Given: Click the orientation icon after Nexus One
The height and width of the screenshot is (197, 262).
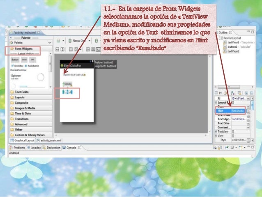Looking at the screenshot, I should click(96, 41).
